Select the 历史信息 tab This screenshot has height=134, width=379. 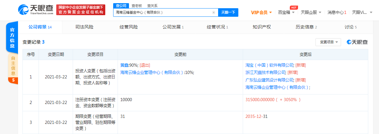coord(306,27)
